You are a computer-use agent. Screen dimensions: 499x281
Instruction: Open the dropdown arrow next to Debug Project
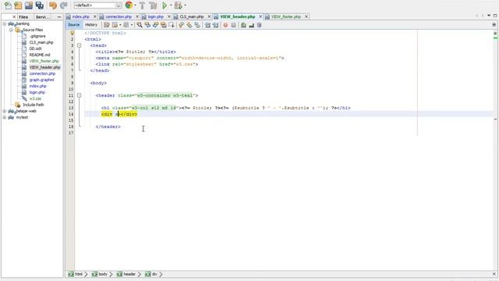coord(186,5)
